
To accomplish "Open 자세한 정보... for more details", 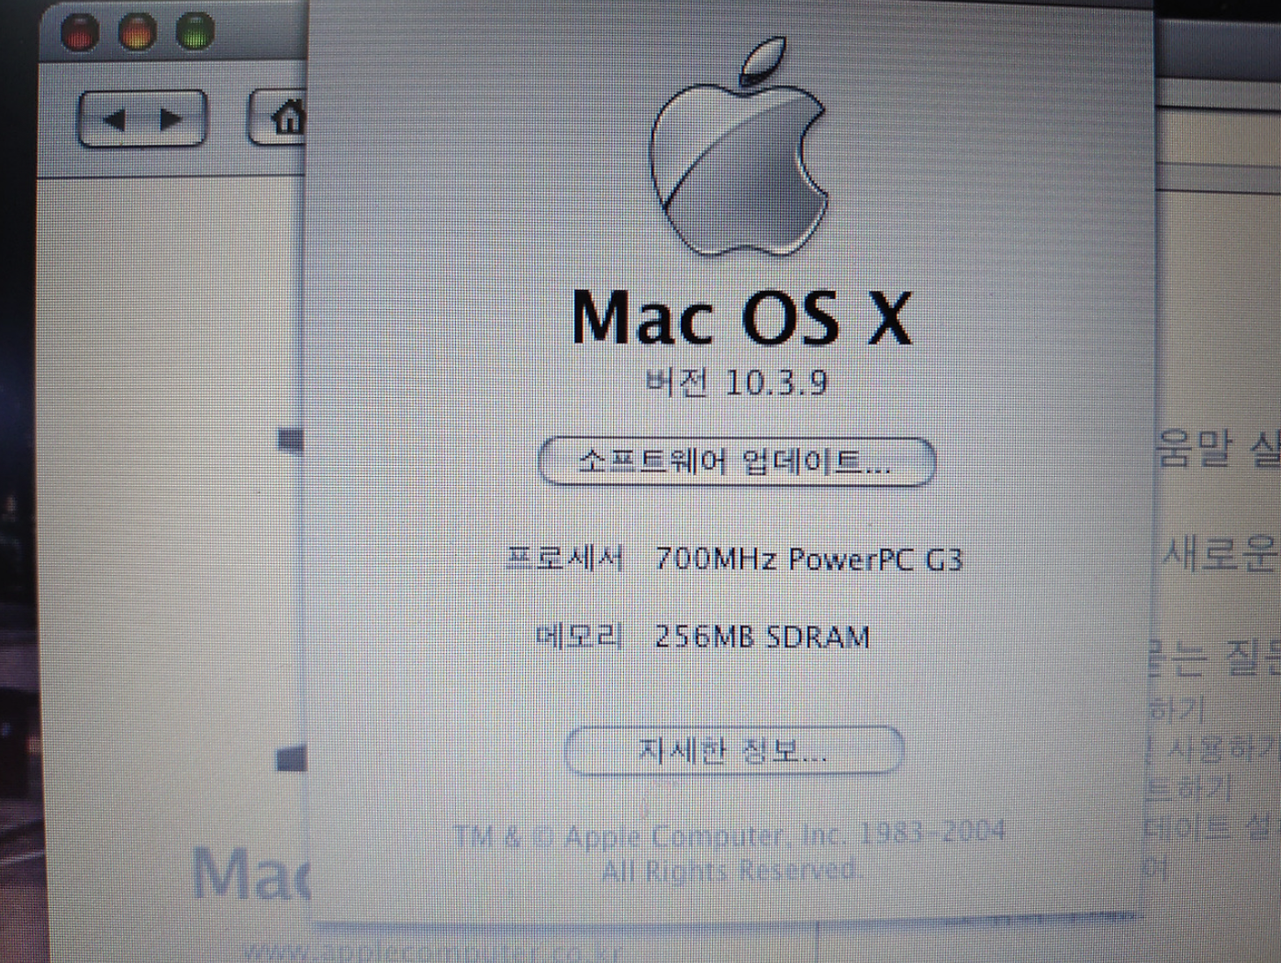I will pos(733,750).
